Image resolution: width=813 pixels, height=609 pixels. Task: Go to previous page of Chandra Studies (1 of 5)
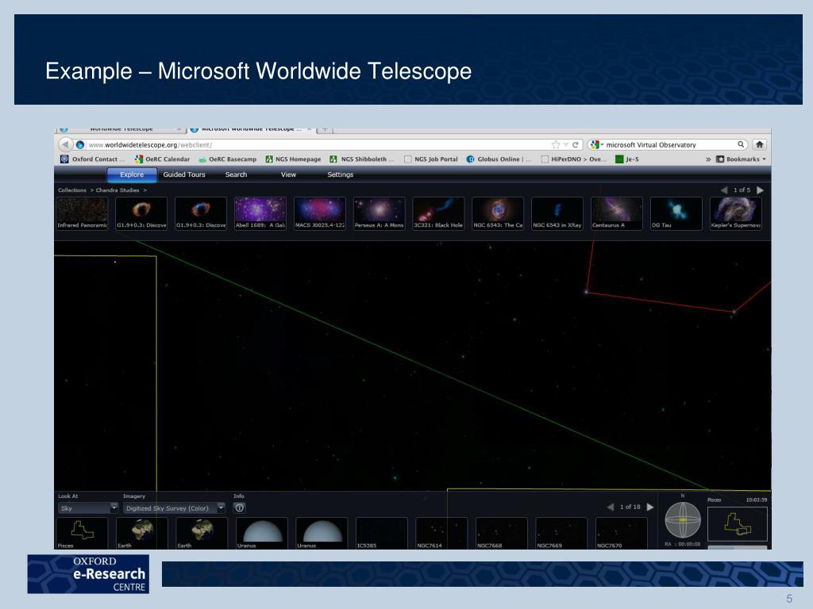pos(724,190)
